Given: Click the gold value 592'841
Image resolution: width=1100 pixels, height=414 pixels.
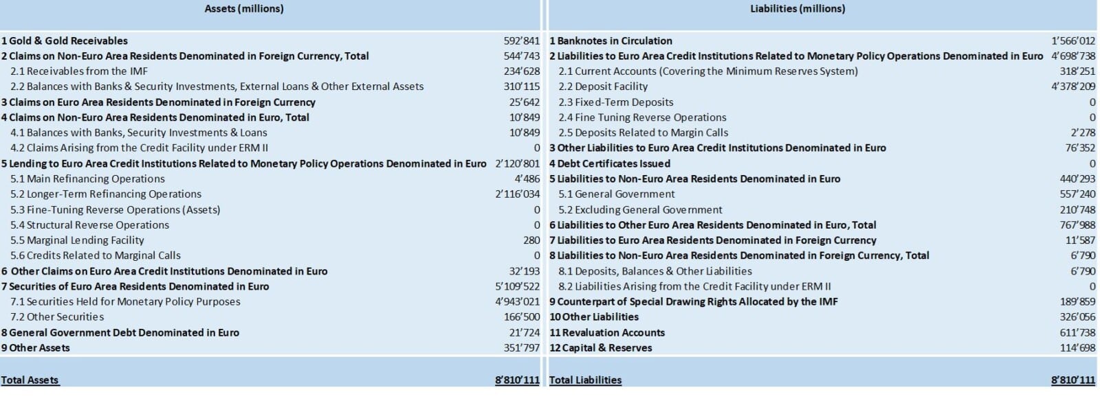Looking at the screenshot, I should coord(522,41).
